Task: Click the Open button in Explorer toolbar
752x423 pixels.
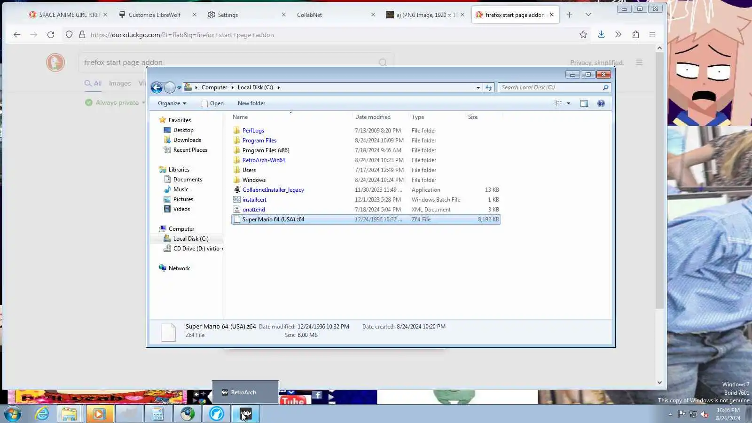Action: click(x=212, y=103)
